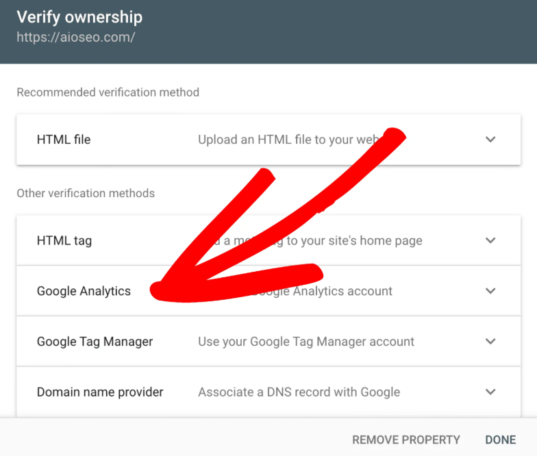Choose the Google Tag Manager label
The width and height of the screenshot is (537, 456).
pyautogui.click(x=95, y=342)
